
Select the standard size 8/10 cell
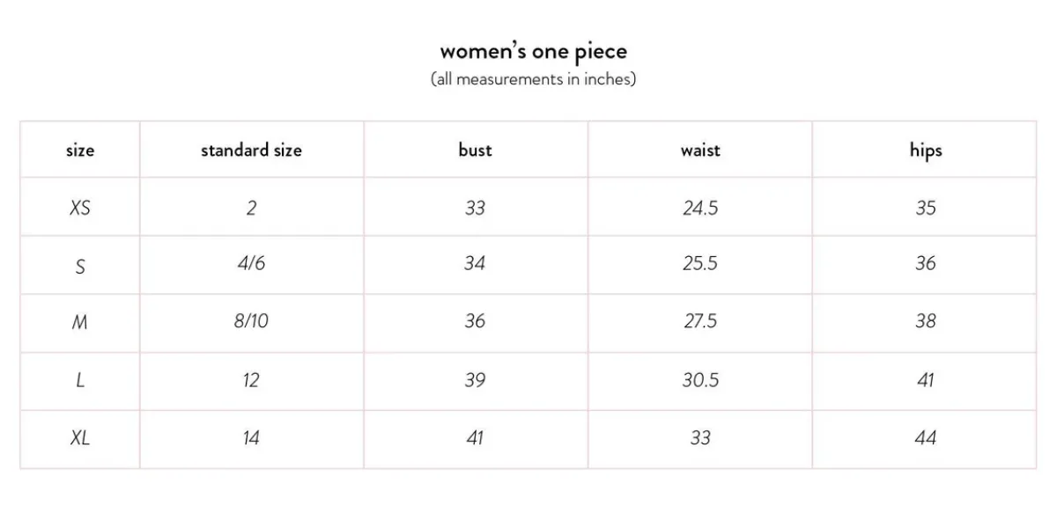[251, 321]
